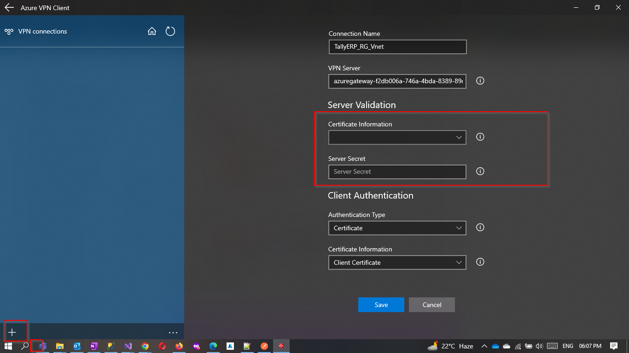Click the info icon beside Server Secret field
629x353 pixels.
pyautogui.click(x=480, y=171)
